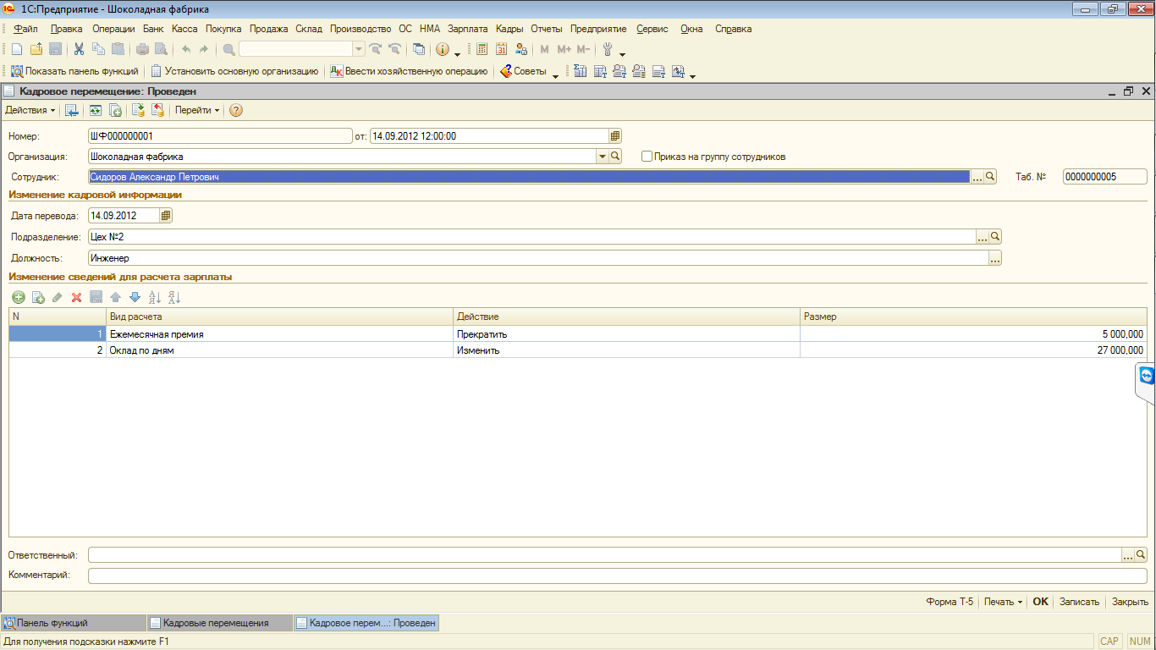Click the Print printer icon
Screen dimensions: 1156x650
pyautogui.click(x=142, y=49)
